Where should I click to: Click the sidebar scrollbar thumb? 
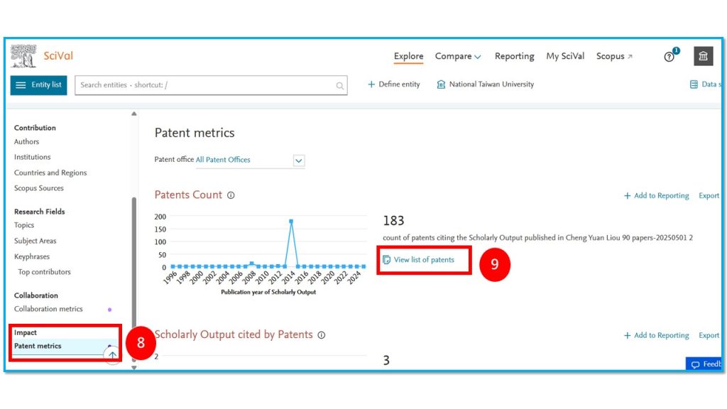(134, 278)
